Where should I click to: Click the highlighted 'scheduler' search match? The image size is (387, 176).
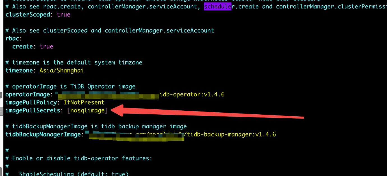tap(217, 6)
